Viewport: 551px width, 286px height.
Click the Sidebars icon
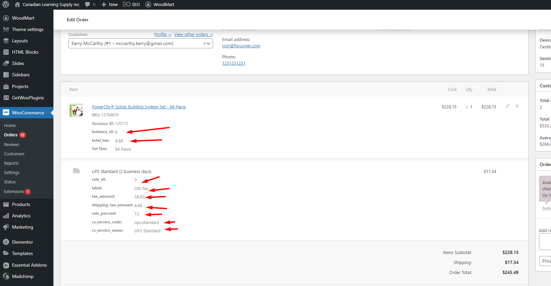[x=6, y=75]
